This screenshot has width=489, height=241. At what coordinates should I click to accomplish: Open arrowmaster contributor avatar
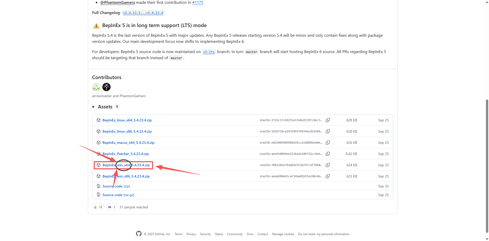coord(96,87)
